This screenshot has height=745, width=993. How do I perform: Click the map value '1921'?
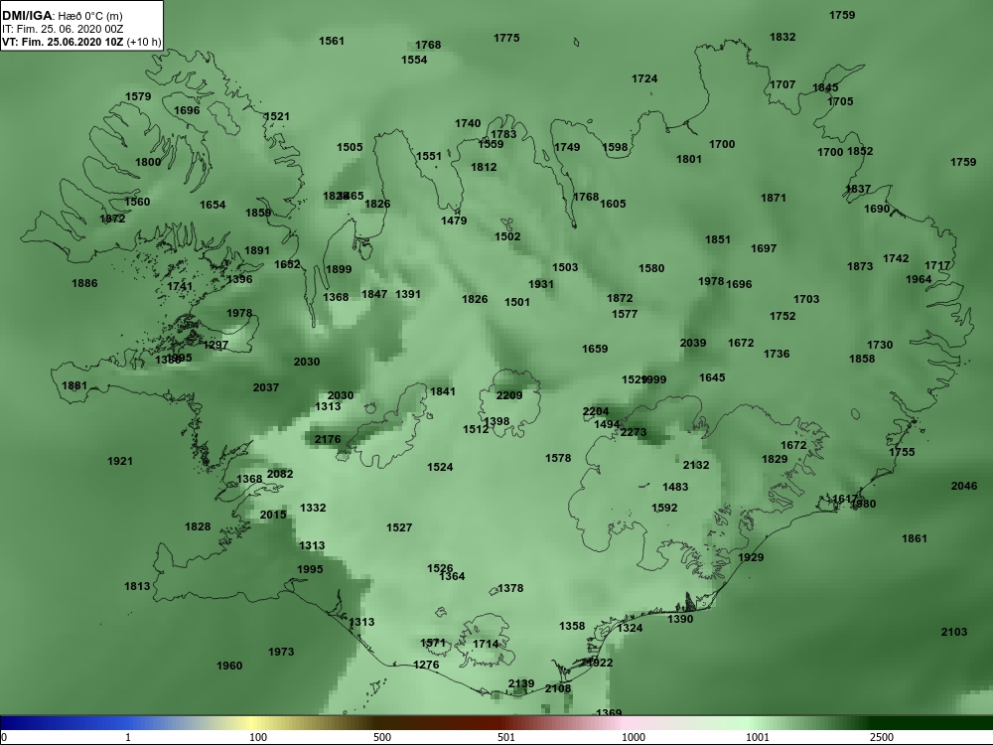coord(120,461)
